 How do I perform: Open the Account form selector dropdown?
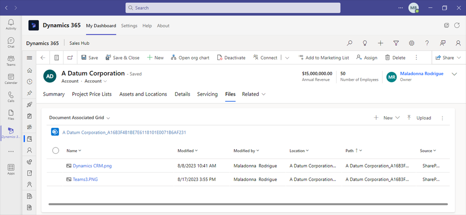pos(96,81)
